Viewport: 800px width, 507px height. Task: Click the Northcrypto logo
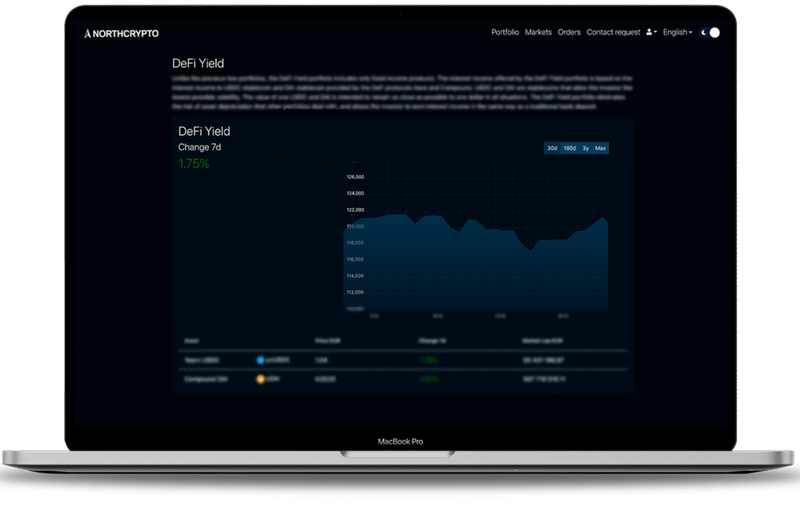121,33
